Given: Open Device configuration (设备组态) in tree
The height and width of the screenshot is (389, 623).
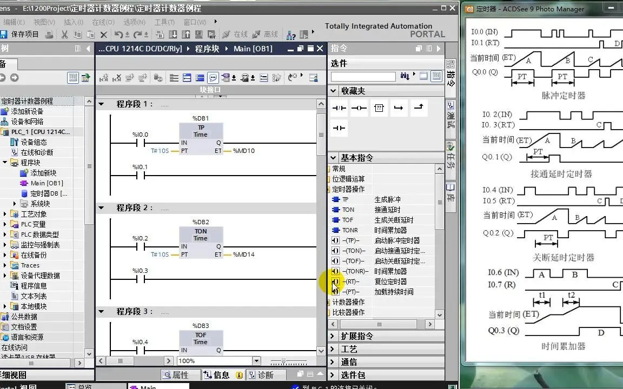Looking at the screenshot, I should click(x=34, y=142).
